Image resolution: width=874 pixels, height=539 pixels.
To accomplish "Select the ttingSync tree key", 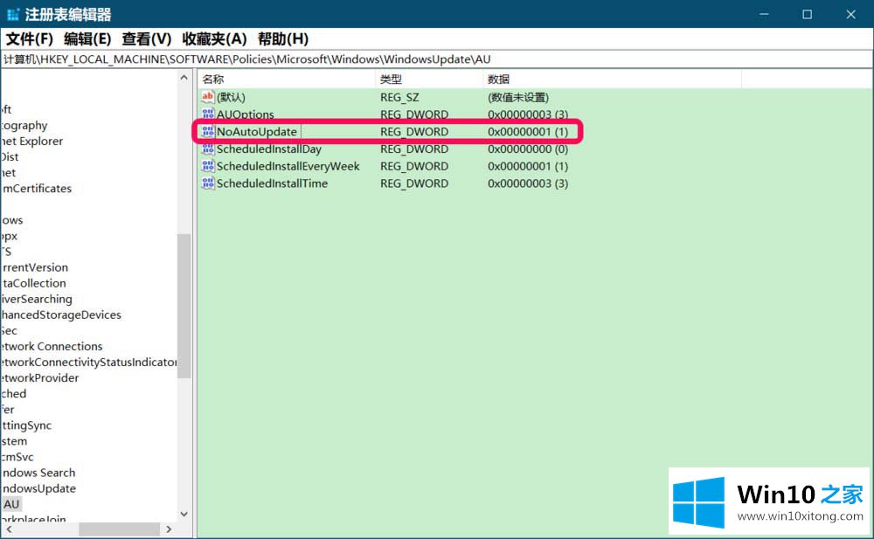I will (x=26, y=425).
